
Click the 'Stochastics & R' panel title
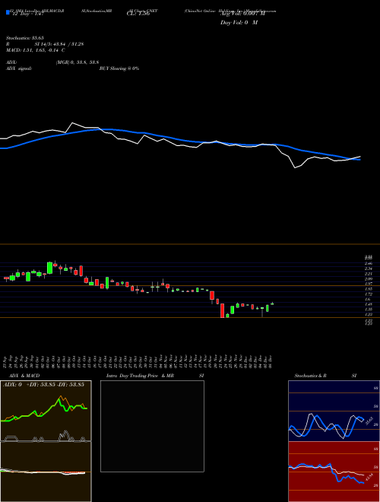click(311, 376)
